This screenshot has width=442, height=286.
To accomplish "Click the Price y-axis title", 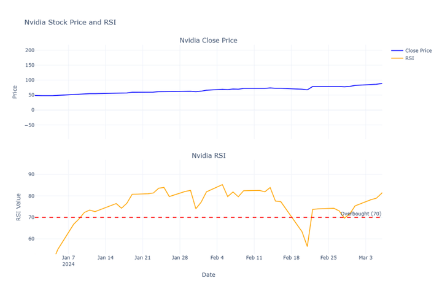I will pos(15,92).
